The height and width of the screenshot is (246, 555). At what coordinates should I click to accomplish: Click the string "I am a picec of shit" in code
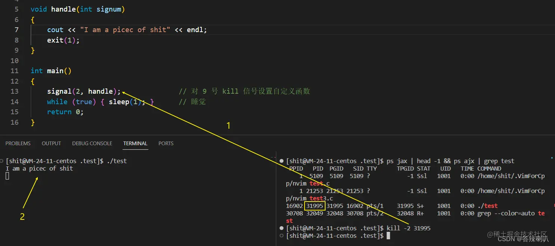tap(125, 30)
